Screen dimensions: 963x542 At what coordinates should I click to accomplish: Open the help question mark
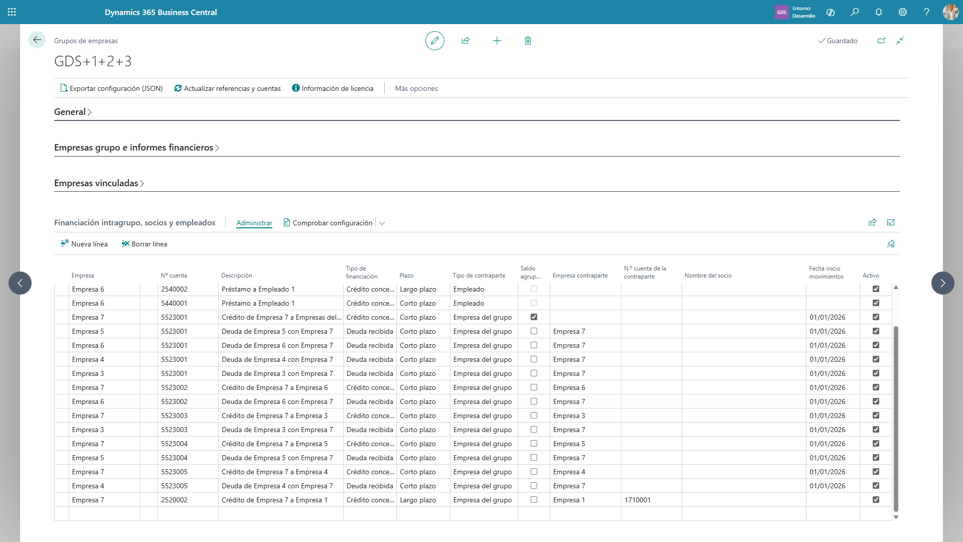pyautogui.click(x=926, y=12)
